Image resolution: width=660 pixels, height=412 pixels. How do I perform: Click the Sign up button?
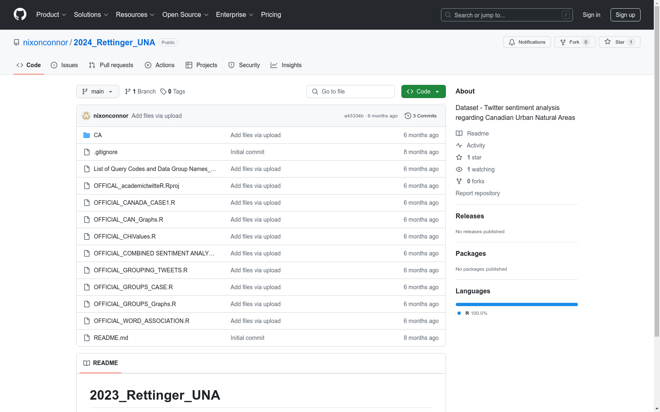click(x=625, y=15)
